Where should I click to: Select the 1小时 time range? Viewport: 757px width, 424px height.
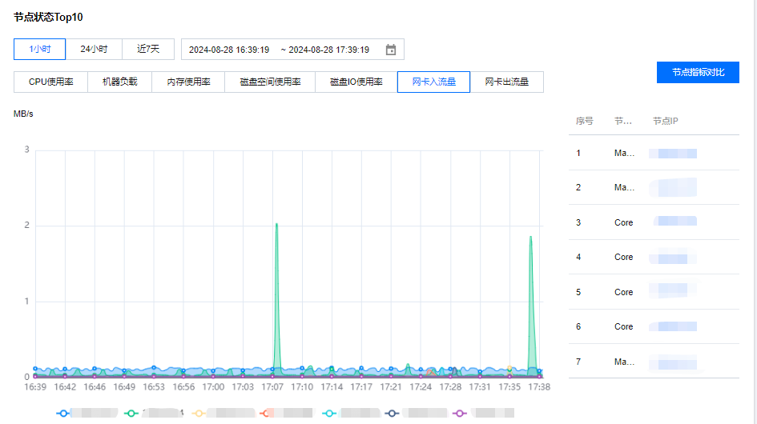click(x=40, y=49)
